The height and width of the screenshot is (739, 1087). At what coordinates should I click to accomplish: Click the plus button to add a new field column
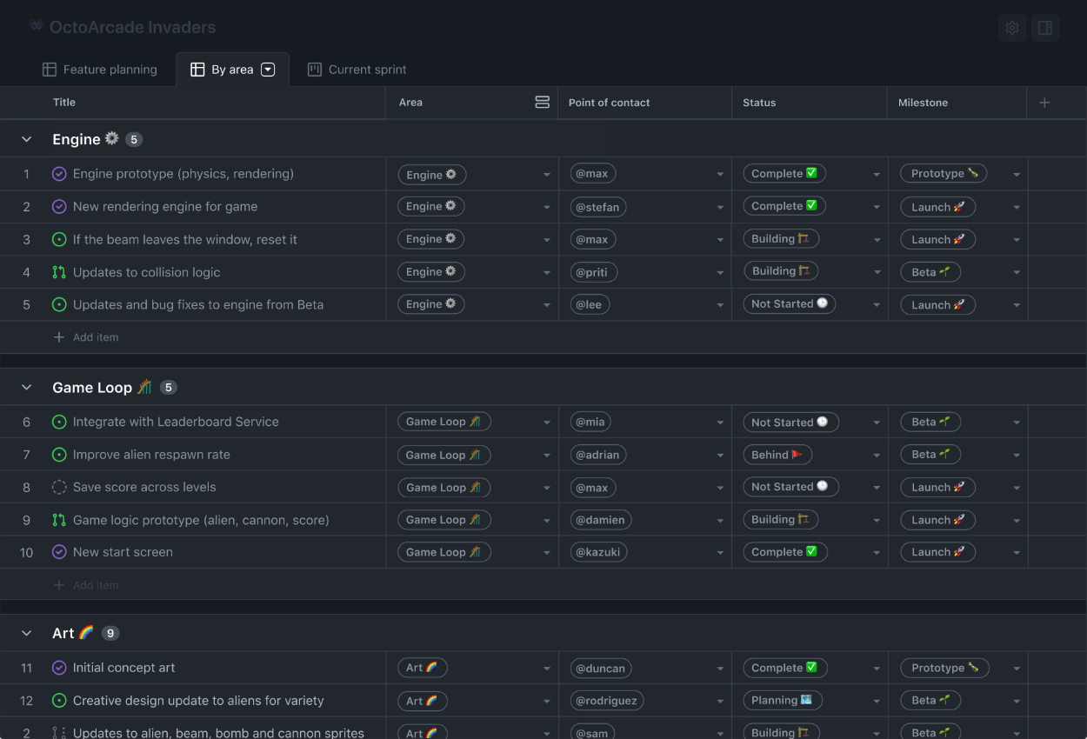1044,102
